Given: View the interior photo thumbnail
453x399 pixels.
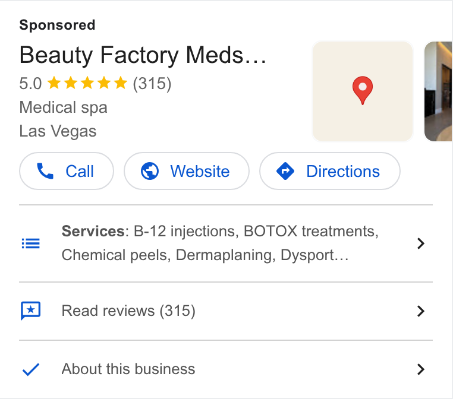Looking at the screenshot, I should point(438,91).
